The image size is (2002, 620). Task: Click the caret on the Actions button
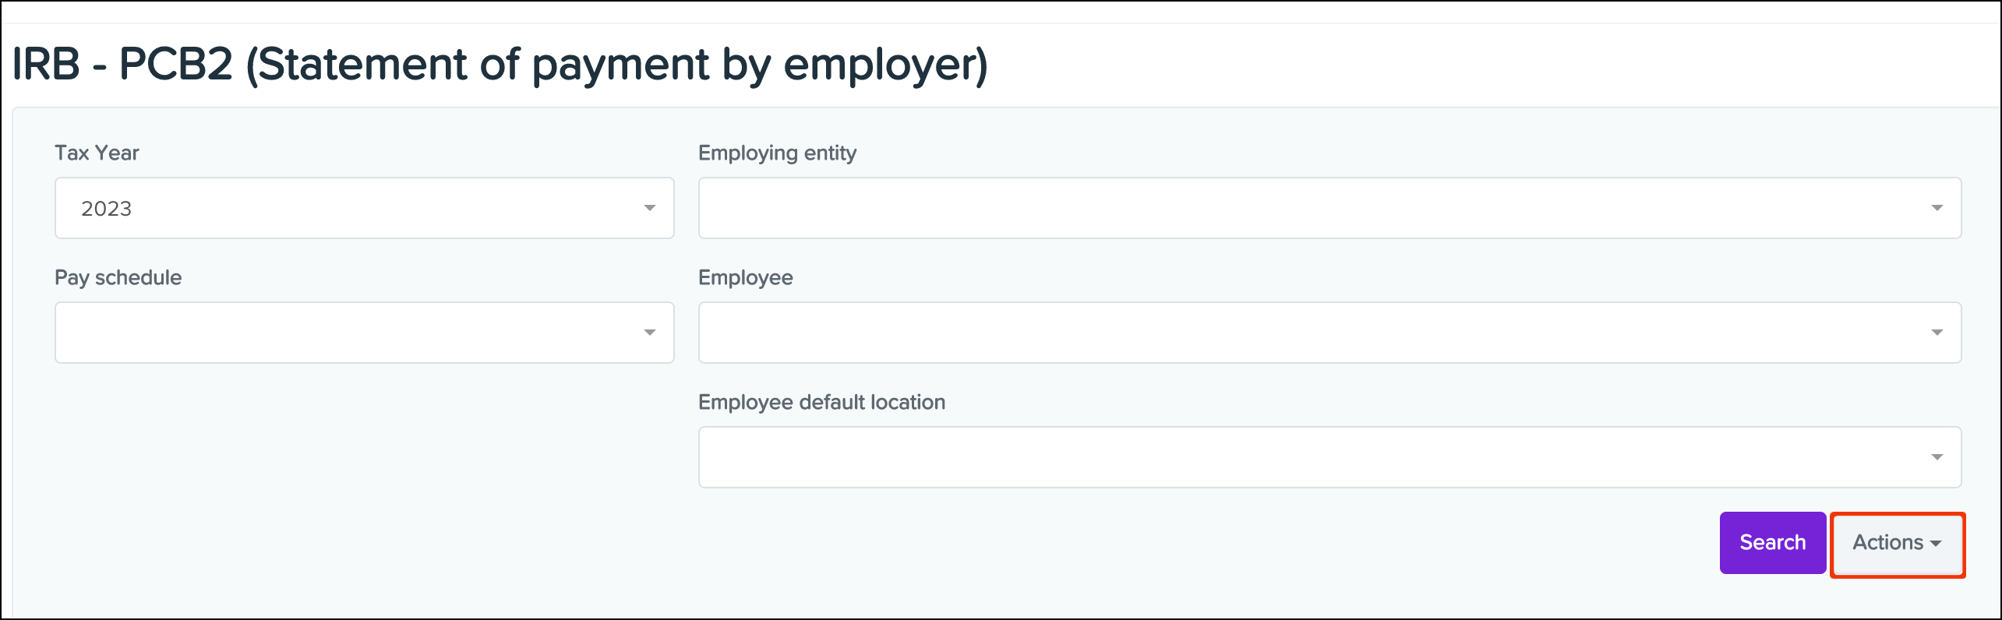point(1936,544)
